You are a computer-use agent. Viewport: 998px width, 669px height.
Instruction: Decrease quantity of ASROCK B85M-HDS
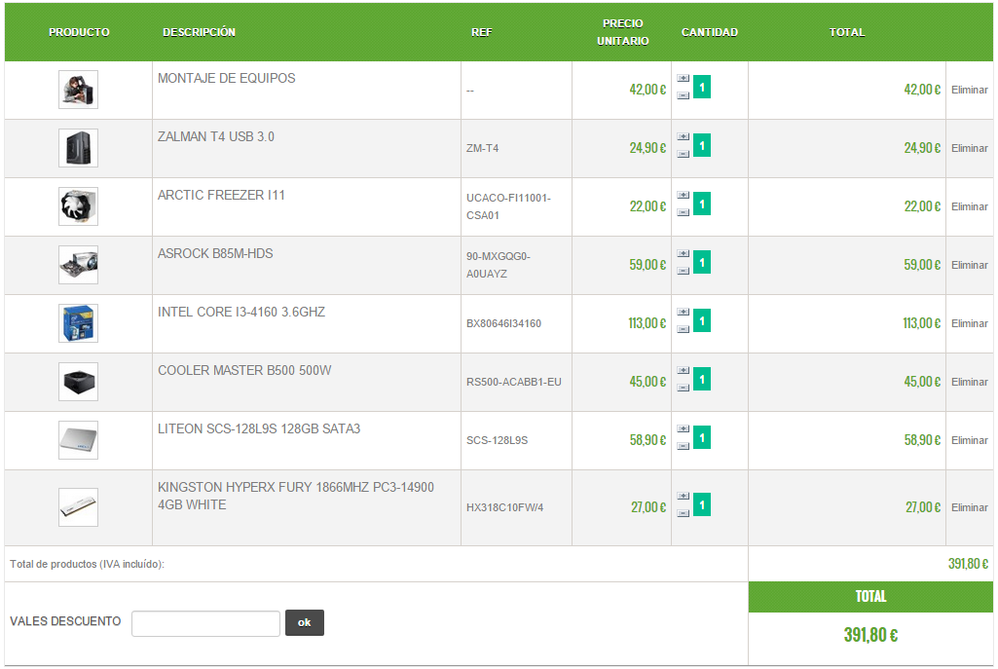point(683,271)
